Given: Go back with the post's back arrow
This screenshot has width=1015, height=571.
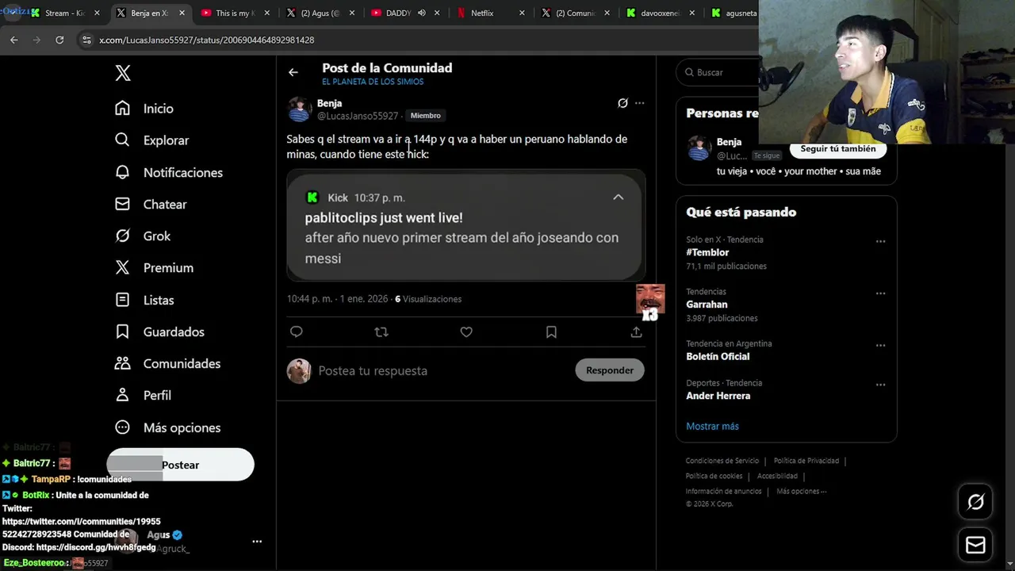Looking at the screenshot, I should 293,72.
